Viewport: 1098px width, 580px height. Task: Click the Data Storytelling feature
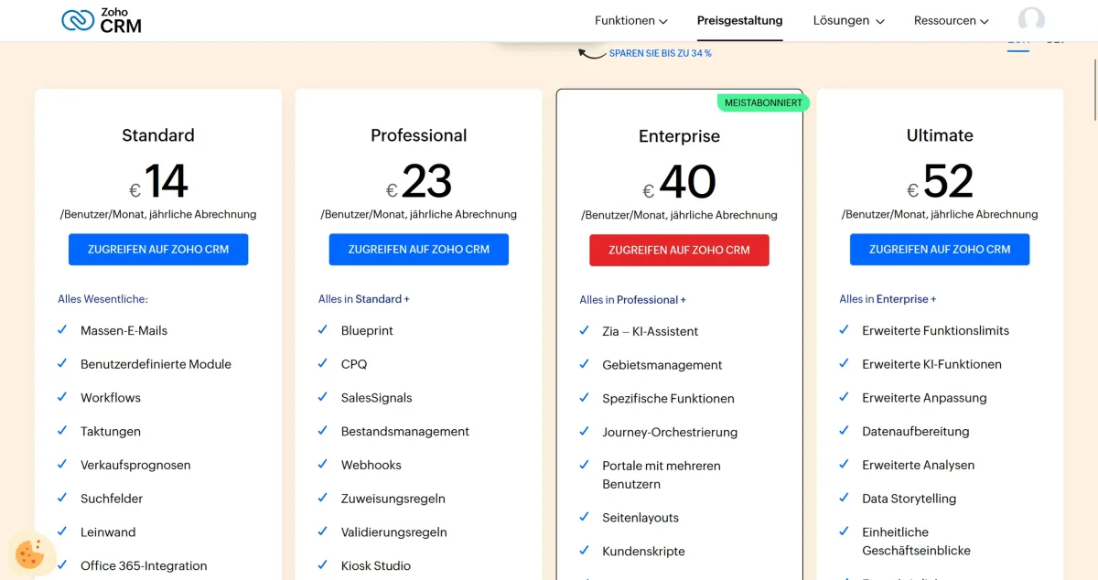[x=909, y=499]
